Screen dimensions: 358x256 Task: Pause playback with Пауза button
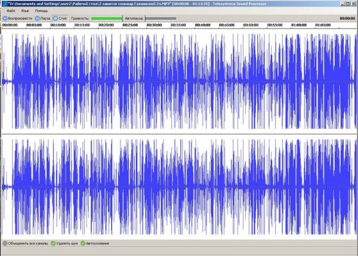(43, 18)
